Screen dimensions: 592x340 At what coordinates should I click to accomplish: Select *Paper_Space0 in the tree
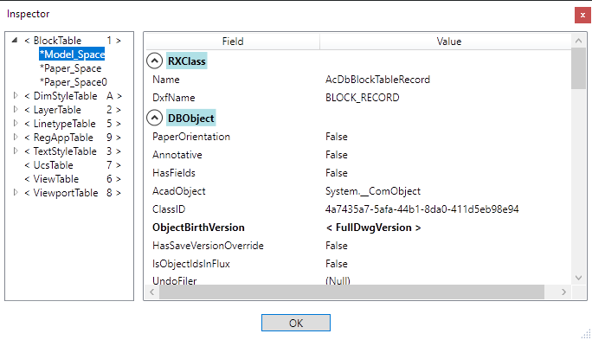(x=74, y=82)
